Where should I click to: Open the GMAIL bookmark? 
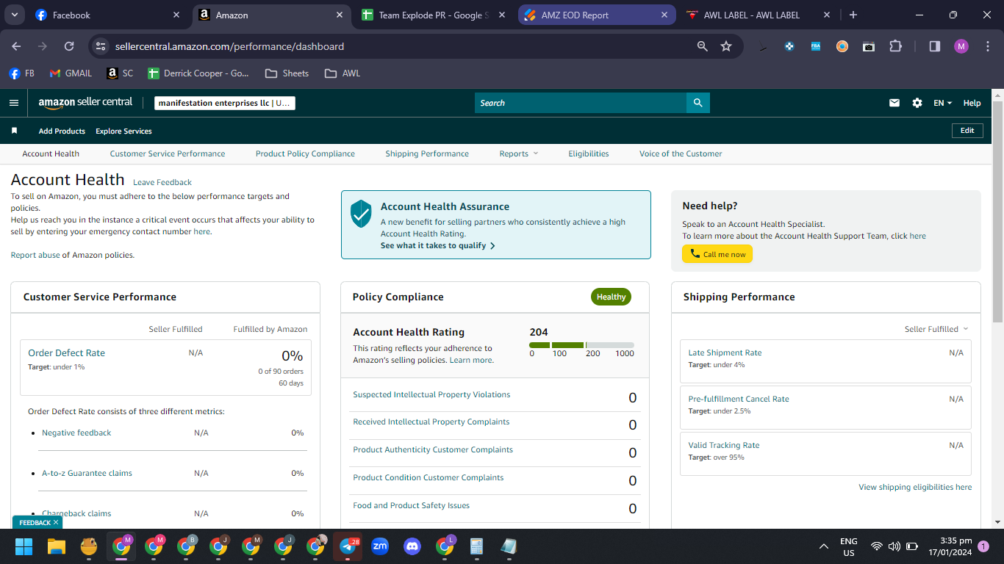pos(71,73)
